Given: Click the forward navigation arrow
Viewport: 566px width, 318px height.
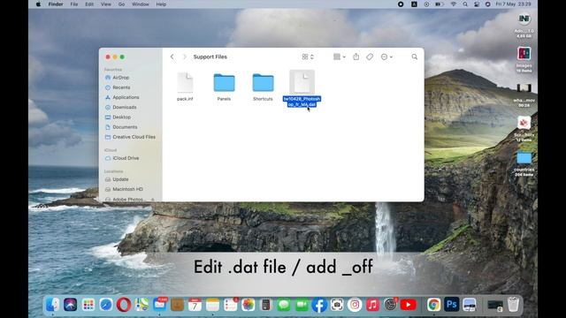Looking at the screenshot, I should (x=185, y=57).
